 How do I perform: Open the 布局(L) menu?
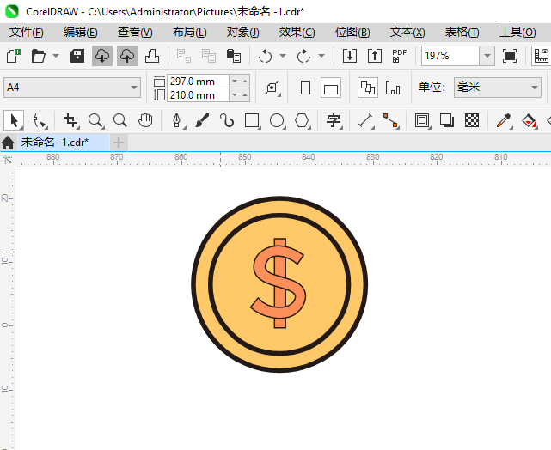tap(190, 33)
